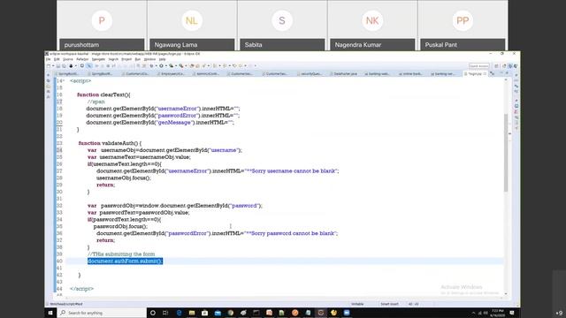Switch to the CustomerUiCo editor tab
The height and width of the screenshot is (318, 566).
pos(135,73)
